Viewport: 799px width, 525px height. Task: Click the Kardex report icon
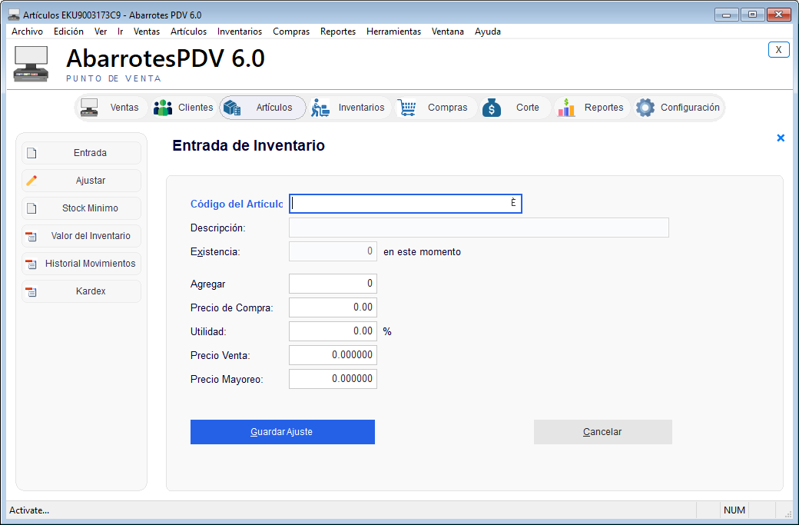(x=31, y=291)
